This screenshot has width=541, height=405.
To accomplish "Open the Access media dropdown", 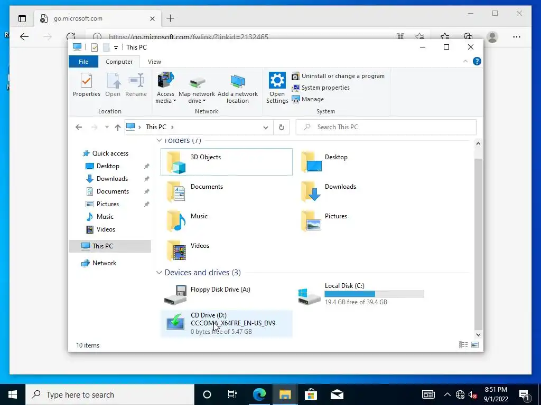I will pyautogui.click(x=165, y=88).
